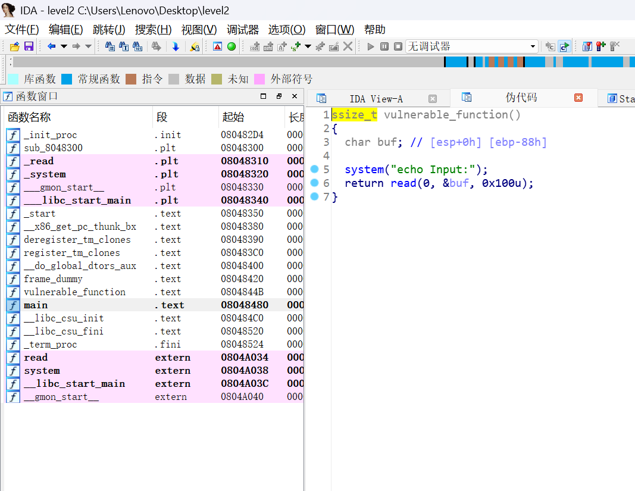Click the open file folder icon
Image resolution: width=635 pixels, height=491 pixels.
coord(15,46)
